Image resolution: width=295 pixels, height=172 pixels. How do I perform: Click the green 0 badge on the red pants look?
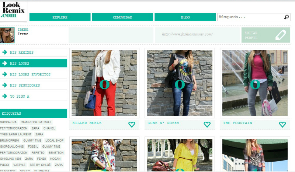[x=104, y=84]
